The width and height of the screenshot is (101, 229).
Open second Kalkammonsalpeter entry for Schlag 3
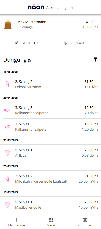pos(50,127)
